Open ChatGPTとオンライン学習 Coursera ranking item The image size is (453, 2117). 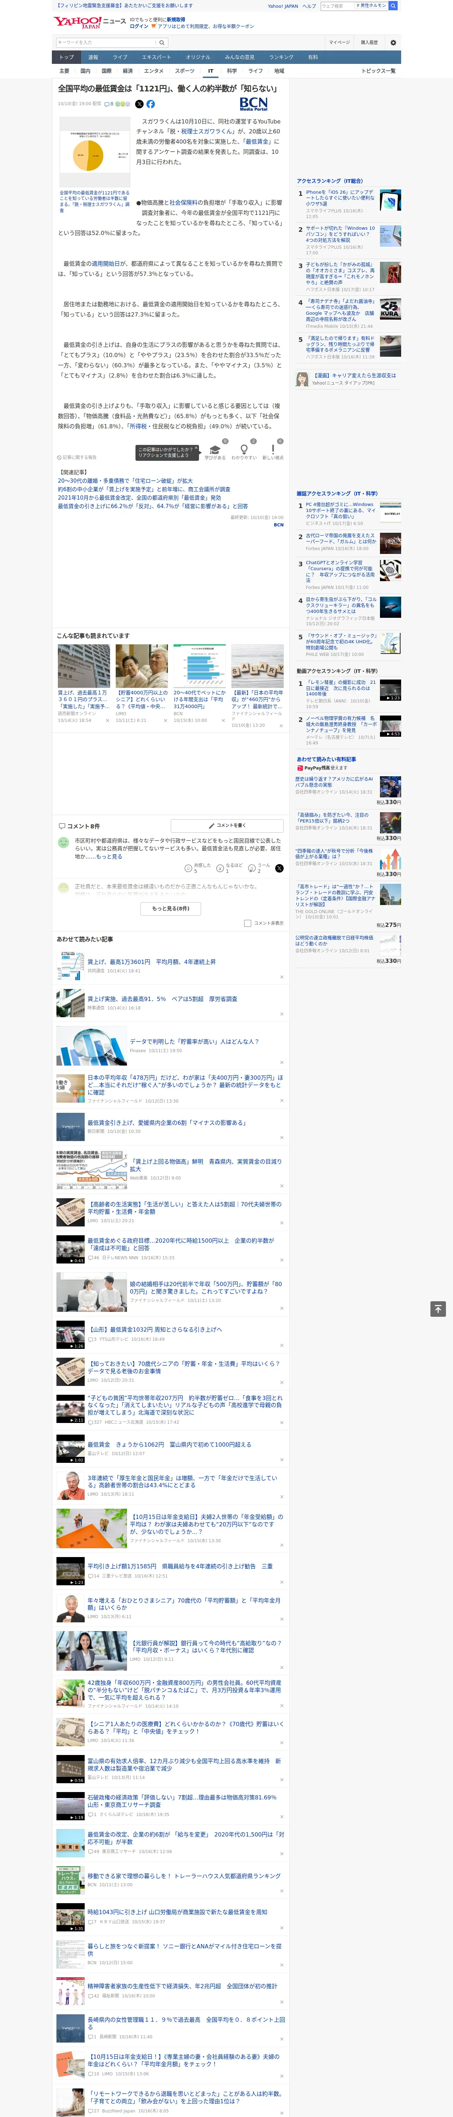coord(341,571)
